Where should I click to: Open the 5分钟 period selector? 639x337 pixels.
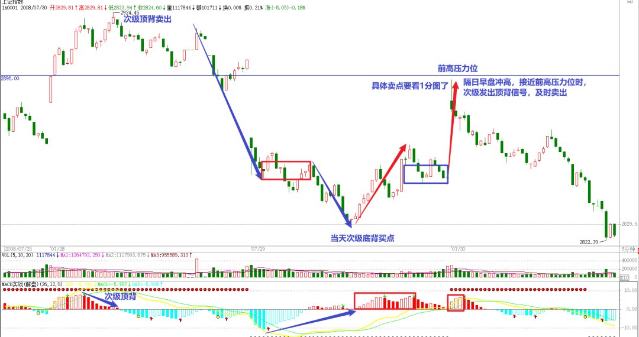628,249
